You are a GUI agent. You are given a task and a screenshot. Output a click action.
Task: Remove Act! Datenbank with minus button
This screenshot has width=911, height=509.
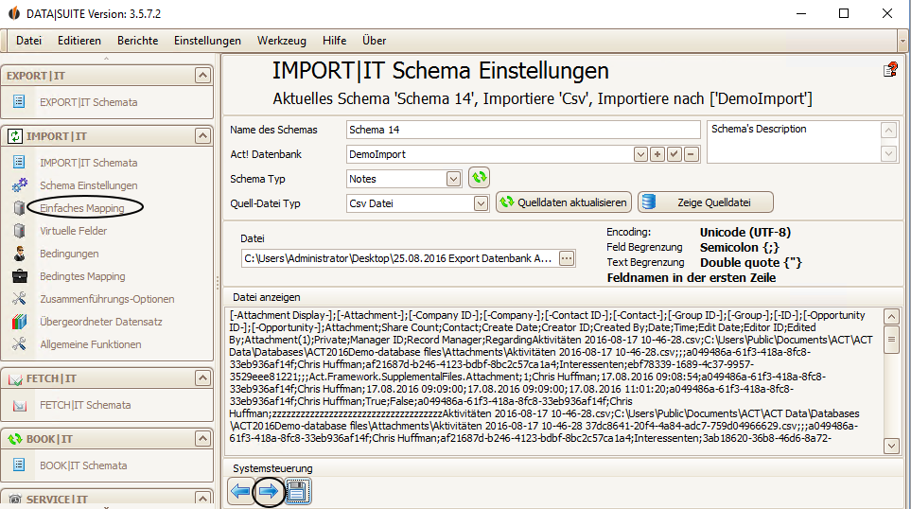click(691, 154)
